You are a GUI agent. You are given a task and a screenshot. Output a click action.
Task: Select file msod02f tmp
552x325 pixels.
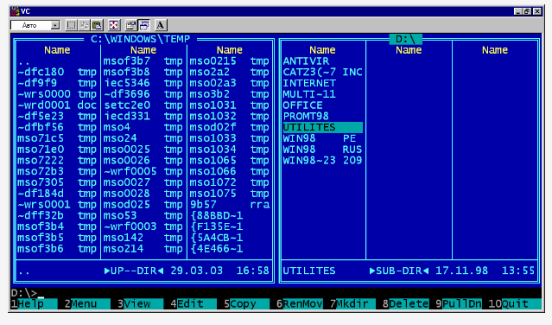click(x=230, y=127)
